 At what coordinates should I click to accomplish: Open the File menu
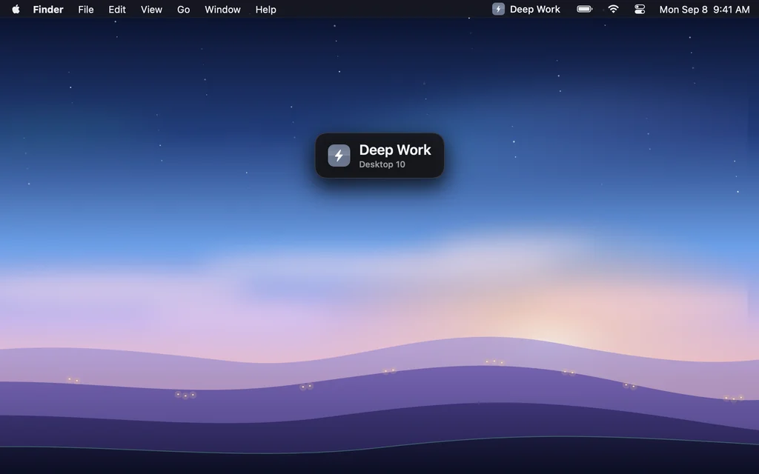(x=86, y=9)
